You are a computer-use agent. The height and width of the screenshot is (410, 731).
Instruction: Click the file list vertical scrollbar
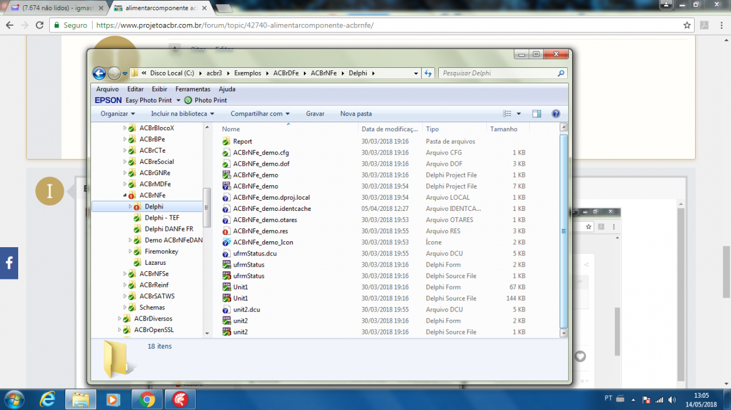564,231
